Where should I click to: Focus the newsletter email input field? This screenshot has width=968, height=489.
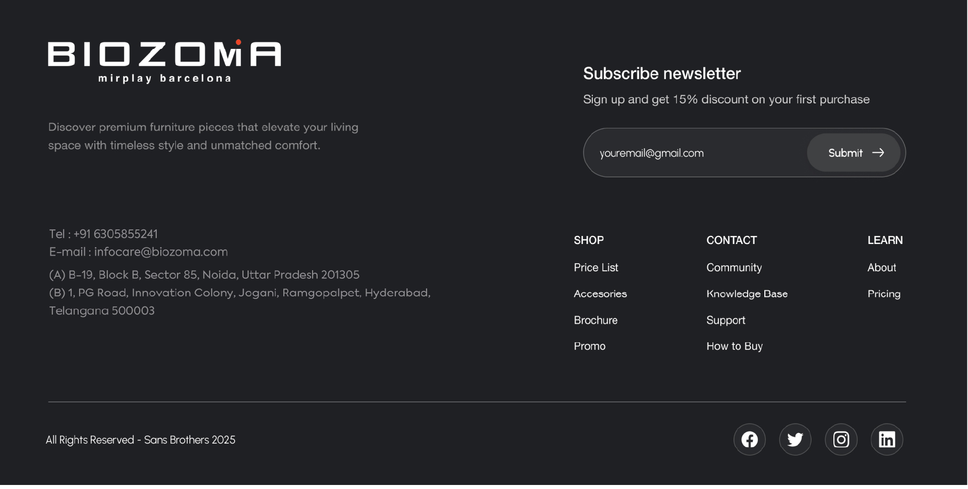pyautogui.click(x=696, y=153)
